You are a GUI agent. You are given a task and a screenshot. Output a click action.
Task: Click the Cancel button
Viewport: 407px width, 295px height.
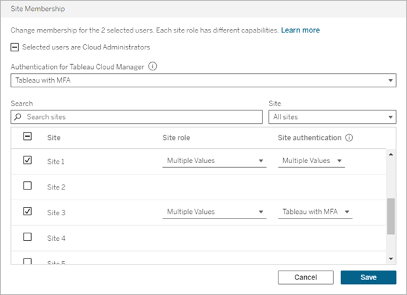click(306, 277)
